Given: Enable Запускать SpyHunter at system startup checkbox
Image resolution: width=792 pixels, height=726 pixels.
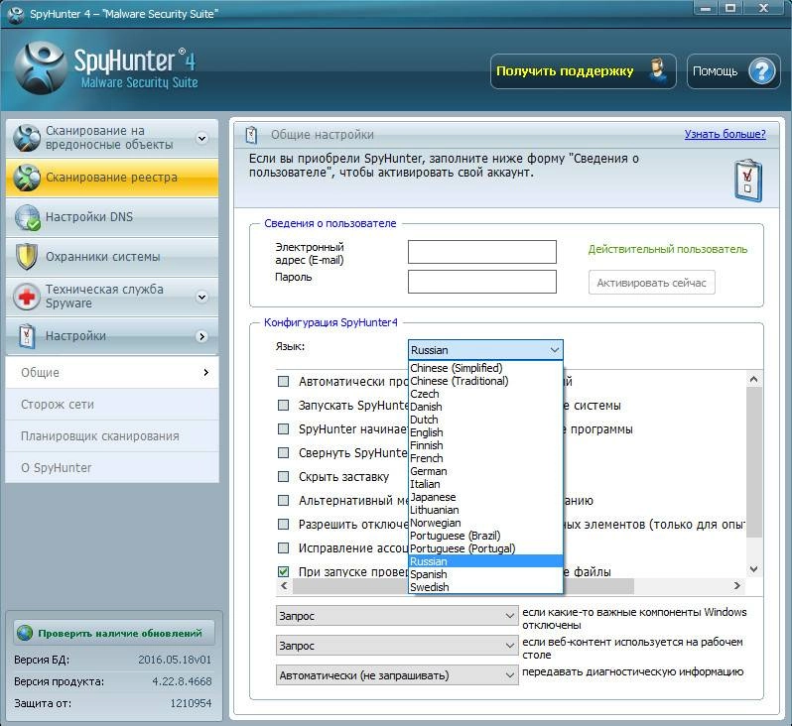Looking at the screenshot, I should (x=284, y=405).
